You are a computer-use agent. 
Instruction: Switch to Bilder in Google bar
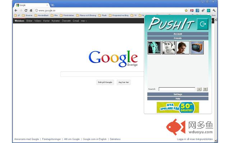pos(29,21)
